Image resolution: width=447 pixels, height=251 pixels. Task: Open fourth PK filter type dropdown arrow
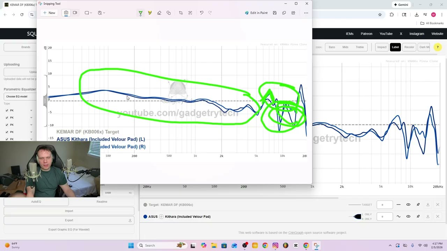(31, 132)
